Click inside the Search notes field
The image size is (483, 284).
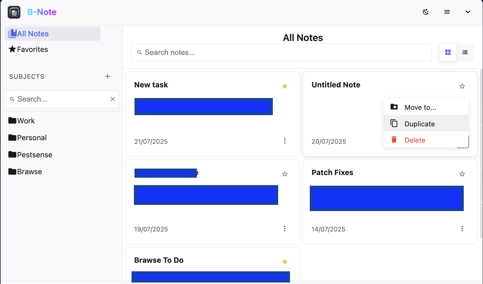[281, 53]
